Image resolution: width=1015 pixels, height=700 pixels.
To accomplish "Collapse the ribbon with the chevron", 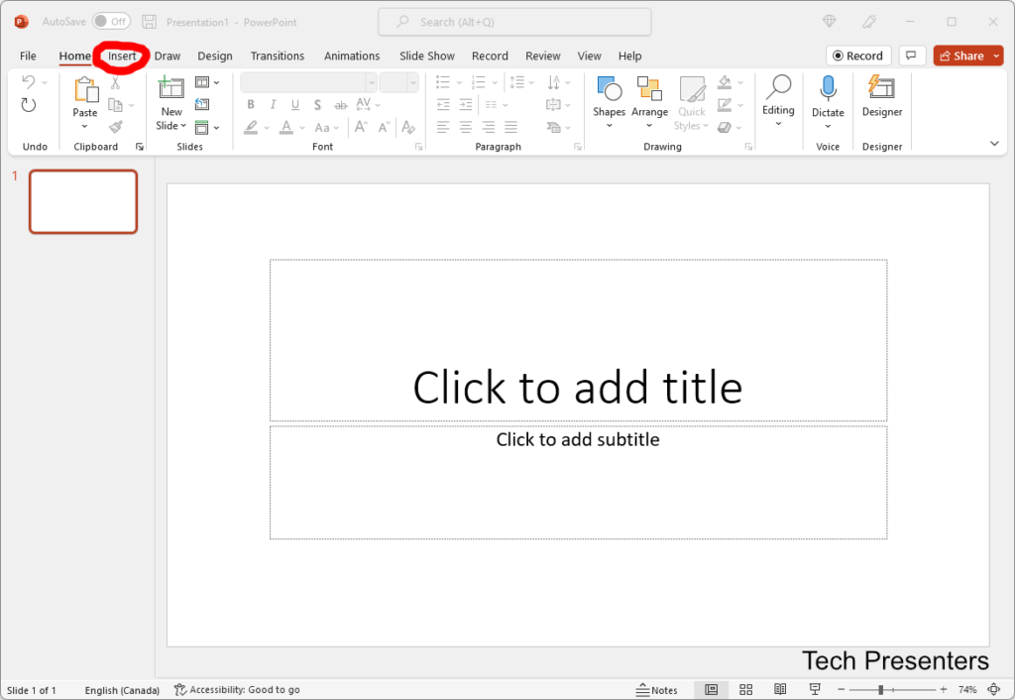I will coord(994,144).
